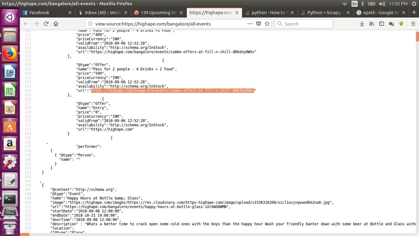
Task: Close the Facebook tab
Action: coord(70,13)
